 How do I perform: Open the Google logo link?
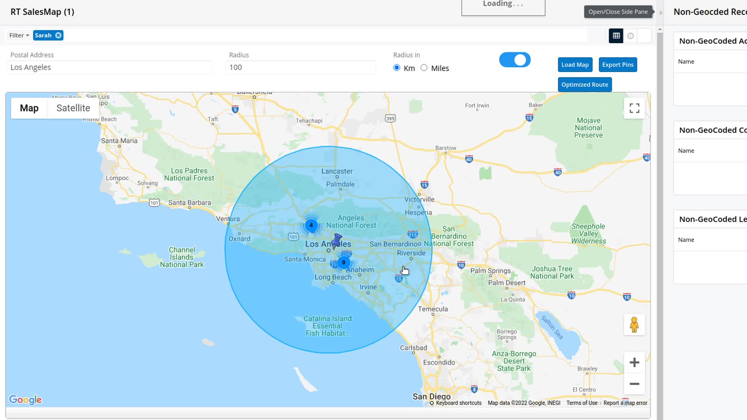coord(25,400)
